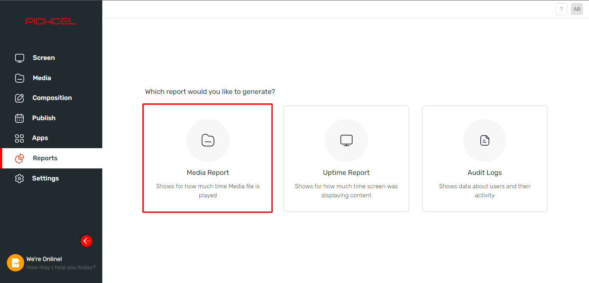This screenshot has height=283, width=589.
Task: Click the monitor icon on the Uptime Report card
Action: (346, 140)
